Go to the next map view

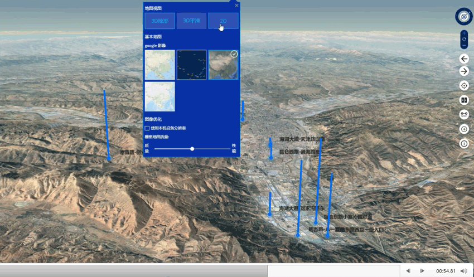(x=463, y=71)
